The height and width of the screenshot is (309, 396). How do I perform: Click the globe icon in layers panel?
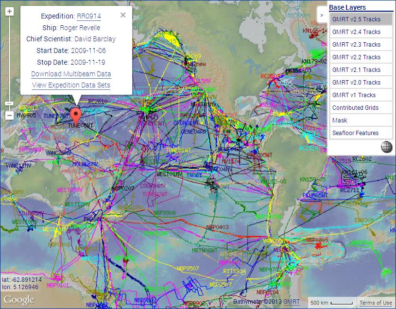pos(386,147)
